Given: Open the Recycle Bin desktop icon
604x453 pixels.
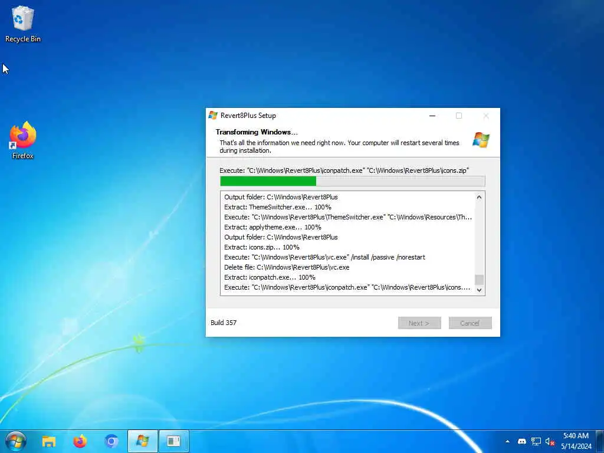Looking at the screenshot, I should [23, 24].
